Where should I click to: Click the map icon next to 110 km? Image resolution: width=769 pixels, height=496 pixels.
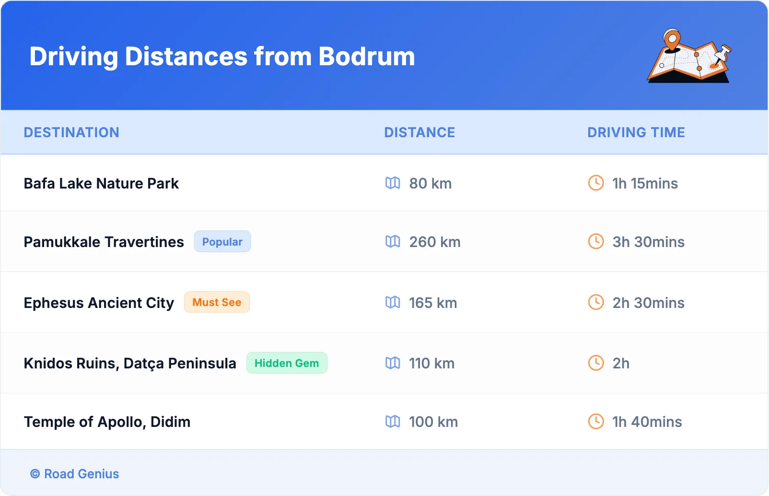point(393,363)
